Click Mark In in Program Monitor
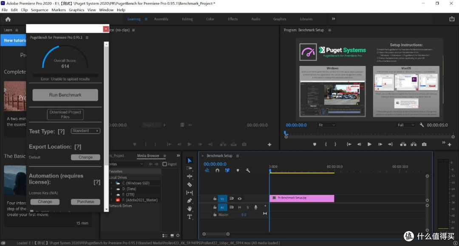Screen dimensions: 459x246 (326, 144)
